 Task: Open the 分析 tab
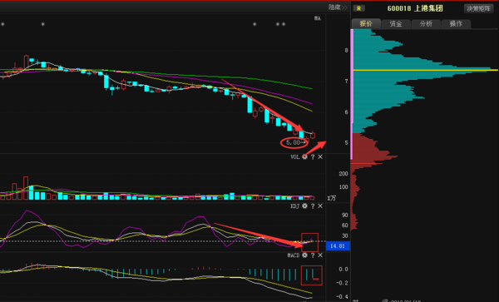pyautogui.click(x=426, y=24)
